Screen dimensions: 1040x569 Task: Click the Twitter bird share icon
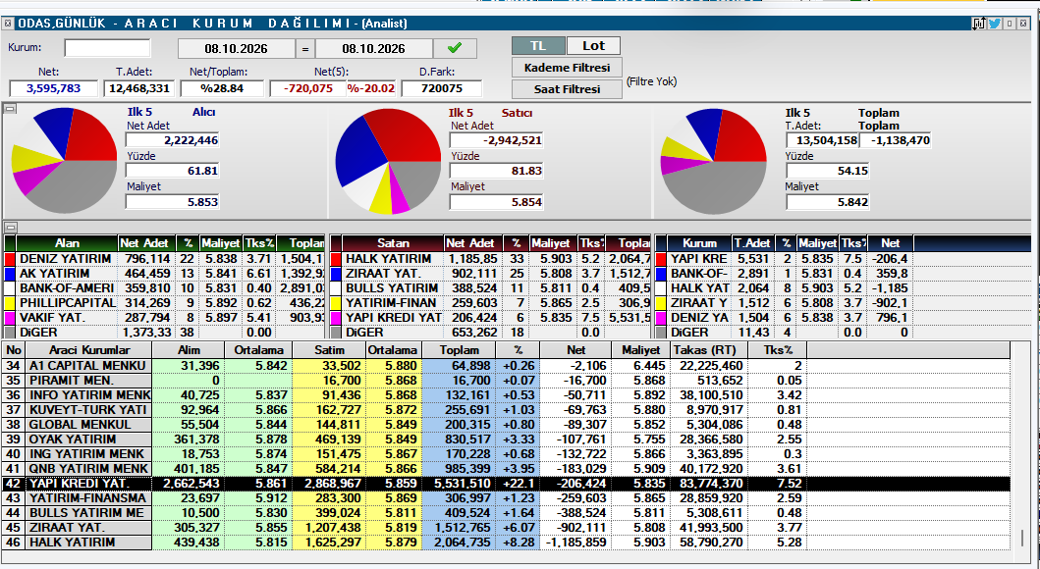(x=994, y=24)
